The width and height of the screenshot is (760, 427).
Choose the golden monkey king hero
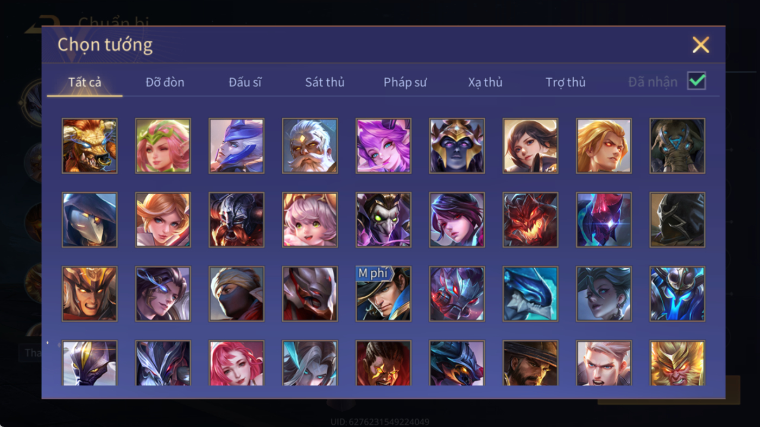coord(677,363)
